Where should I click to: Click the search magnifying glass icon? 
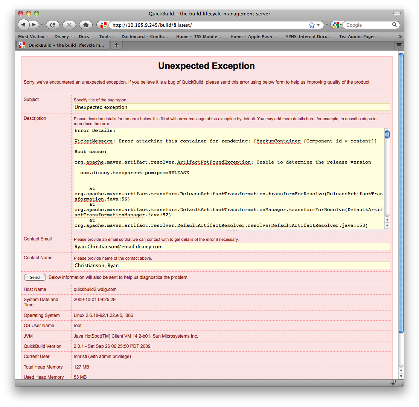(x=394, y=25)
